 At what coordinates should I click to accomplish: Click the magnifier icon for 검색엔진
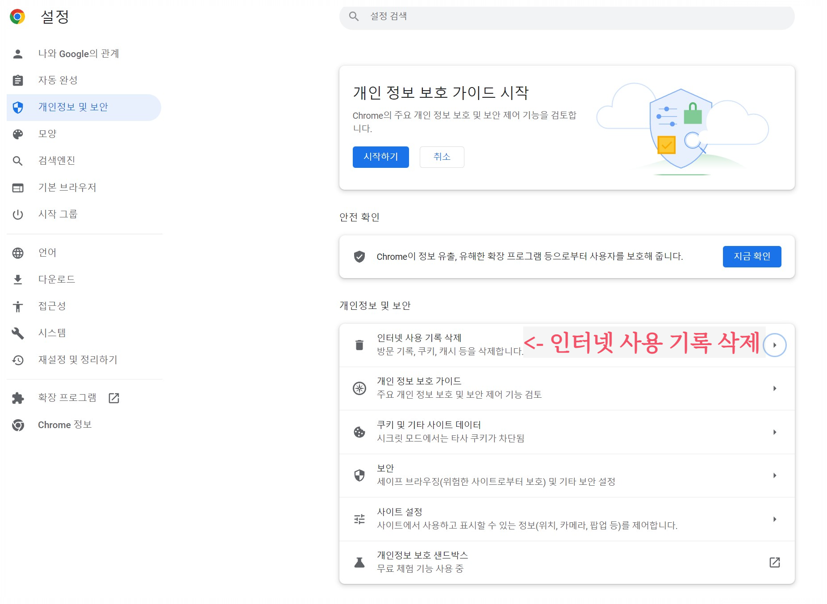[18, 161]
